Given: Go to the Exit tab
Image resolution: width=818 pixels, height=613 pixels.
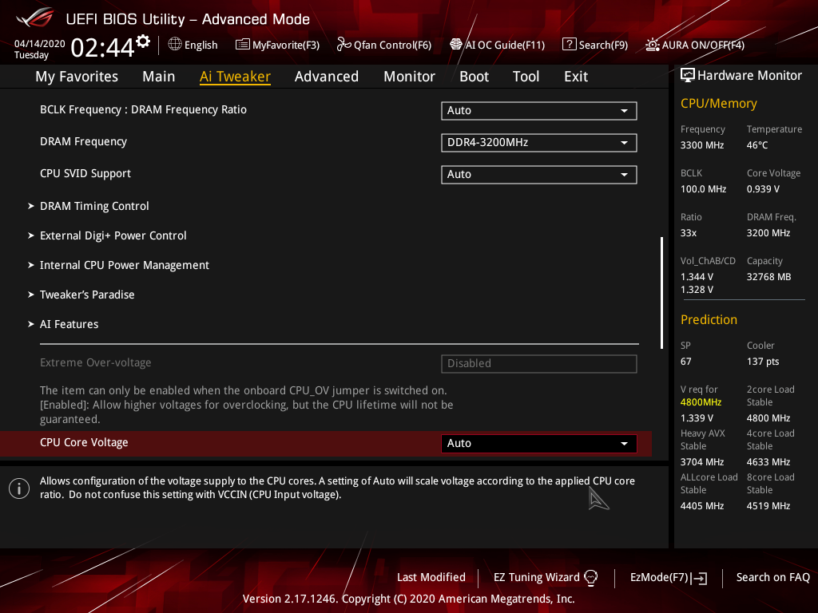Looking at the screenshot, I should [576, 77].
